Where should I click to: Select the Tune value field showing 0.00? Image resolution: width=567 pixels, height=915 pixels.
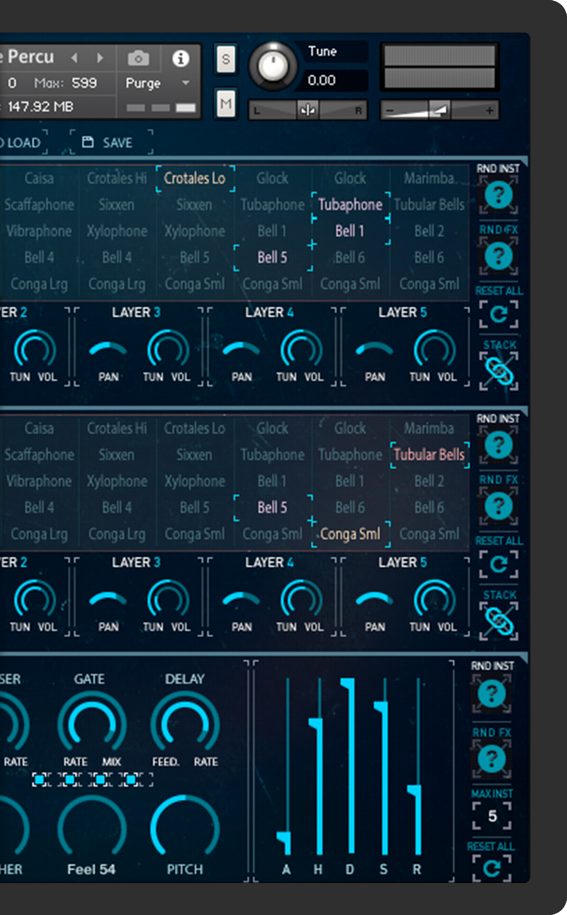pos(331,80)
